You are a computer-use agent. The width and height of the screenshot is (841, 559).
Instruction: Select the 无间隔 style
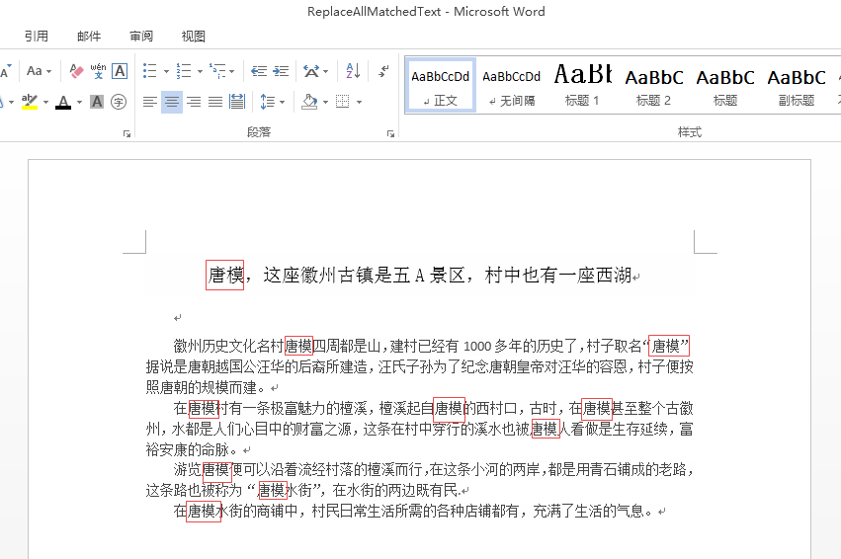(511, 84)
